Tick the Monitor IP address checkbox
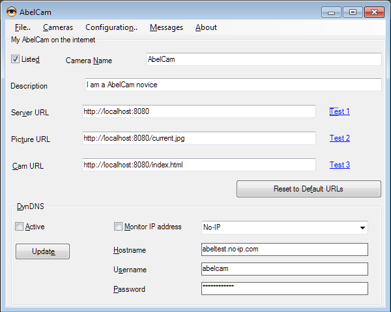The height and width of the screenshot is (312, 391). [118, 227]
